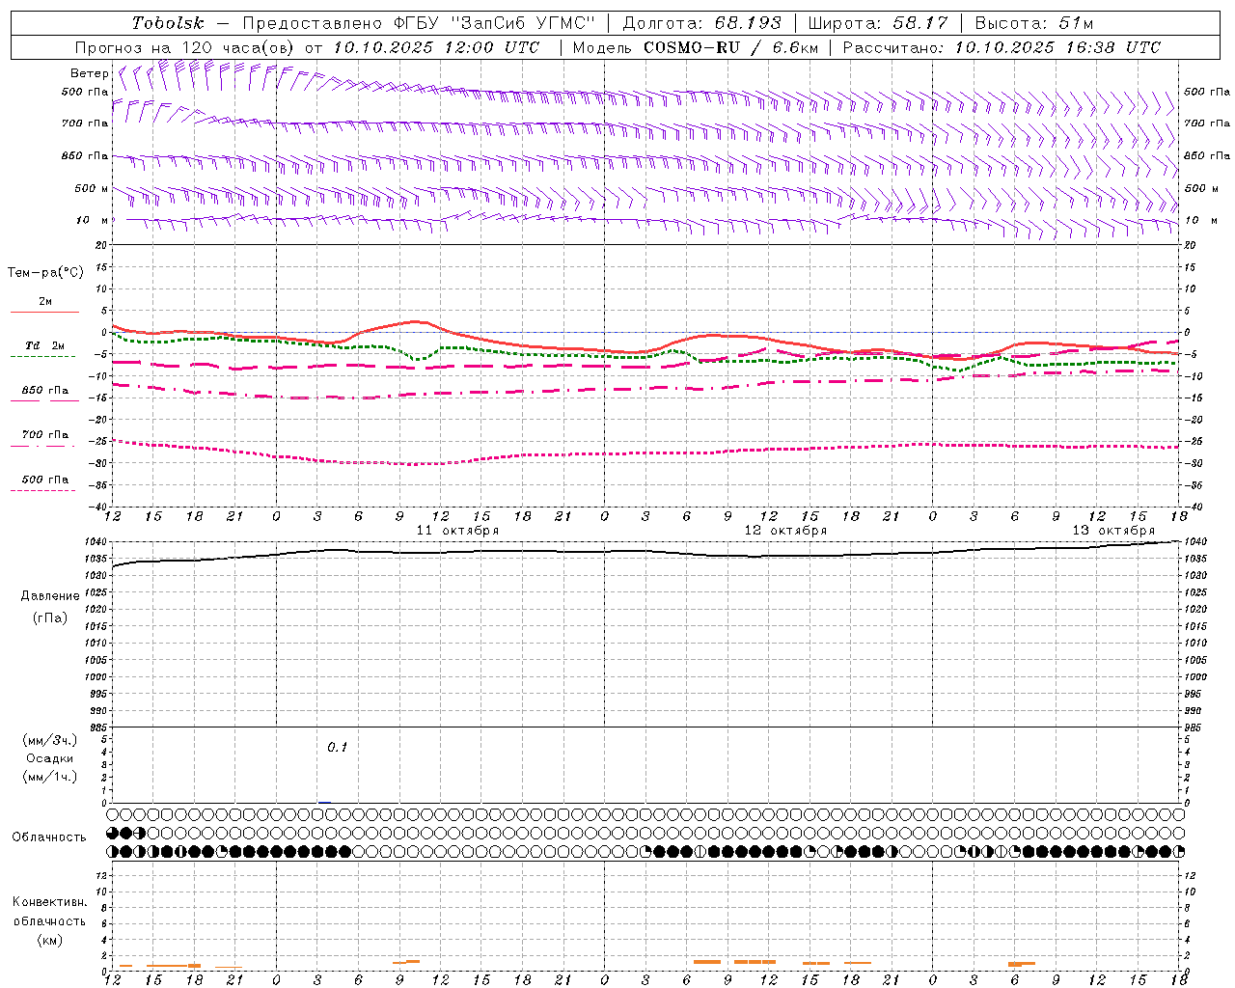Click the right 700 гПа wind level label
The height and width of the screenshot is (988, 1235).
[1207, 123]
